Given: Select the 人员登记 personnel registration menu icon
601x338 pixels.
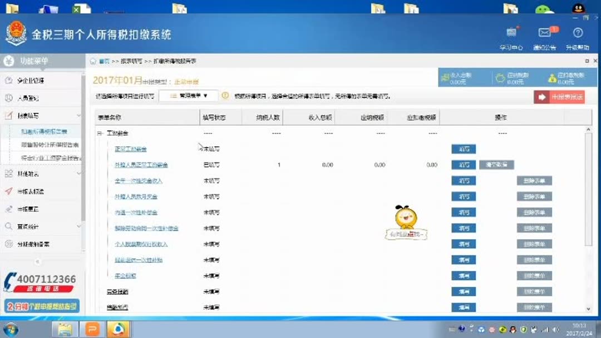Looking at the screenshot, I should pos(10,98).
